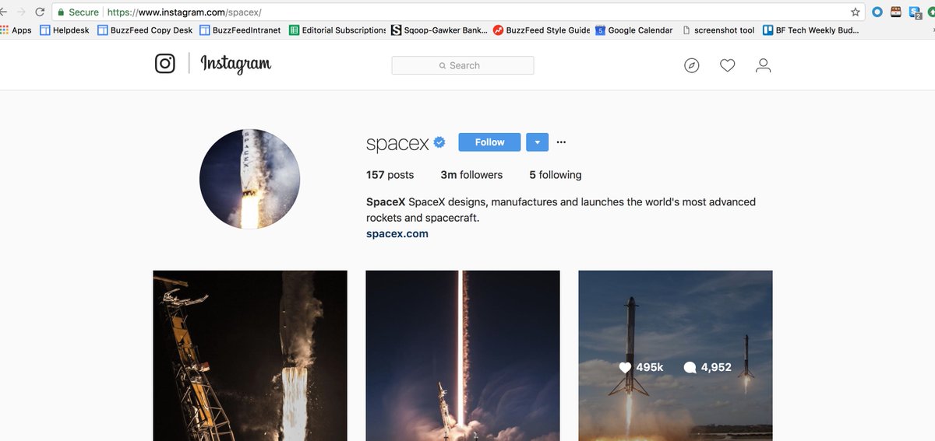Open the long-exposure launch streak post
935x441 pixels.
click(463, 355)
